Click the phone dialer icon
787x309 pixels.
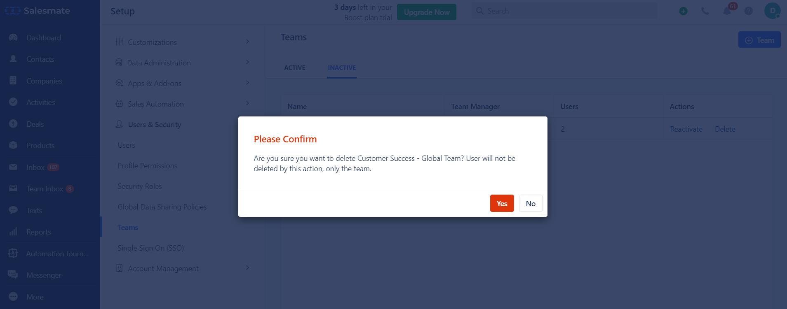point(705,11)
